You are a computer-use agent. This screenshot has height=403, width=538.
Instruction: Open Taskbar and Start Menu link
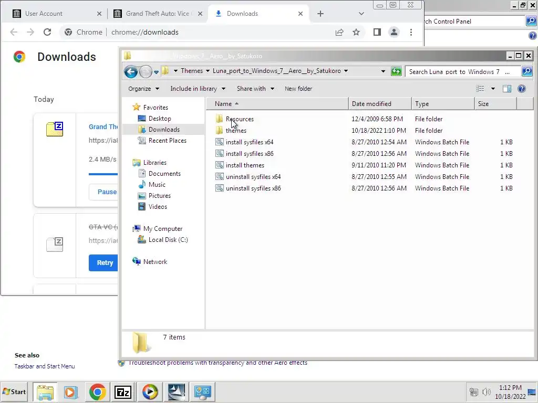(x=45, y=366)
